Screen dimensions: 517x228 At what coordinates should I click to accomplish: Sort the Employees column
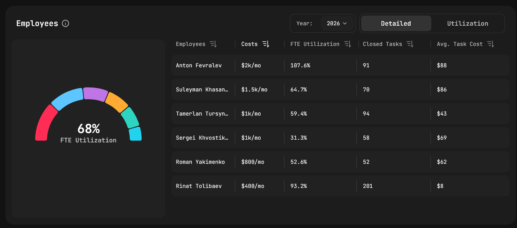[213, 44]
